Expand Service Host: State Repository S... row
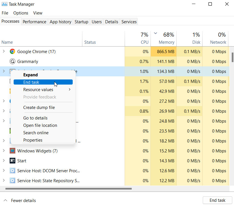The width and height of the screenshot is (234, 208). (4, 180)
